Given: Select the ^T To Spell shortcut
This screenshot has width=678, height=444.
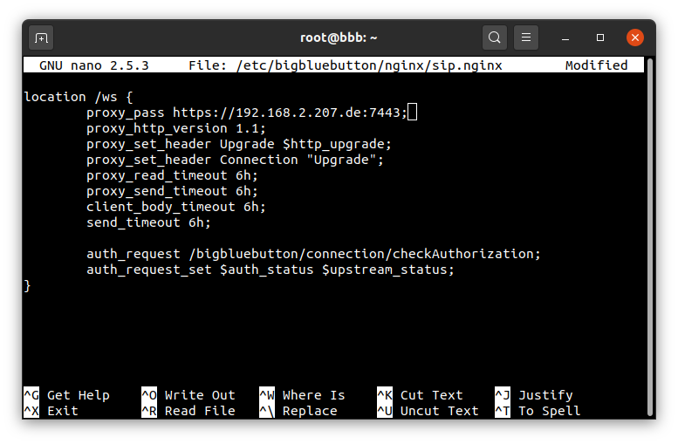Looking at the screenshot, I should pos(538,411).
